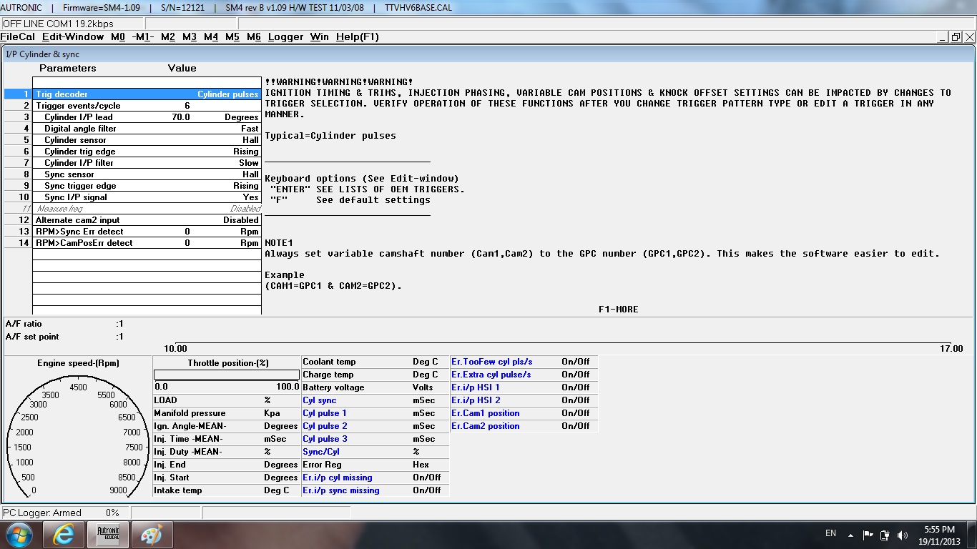Click the Er.Extra cyl pulse/s label

(x=491, y=375)
